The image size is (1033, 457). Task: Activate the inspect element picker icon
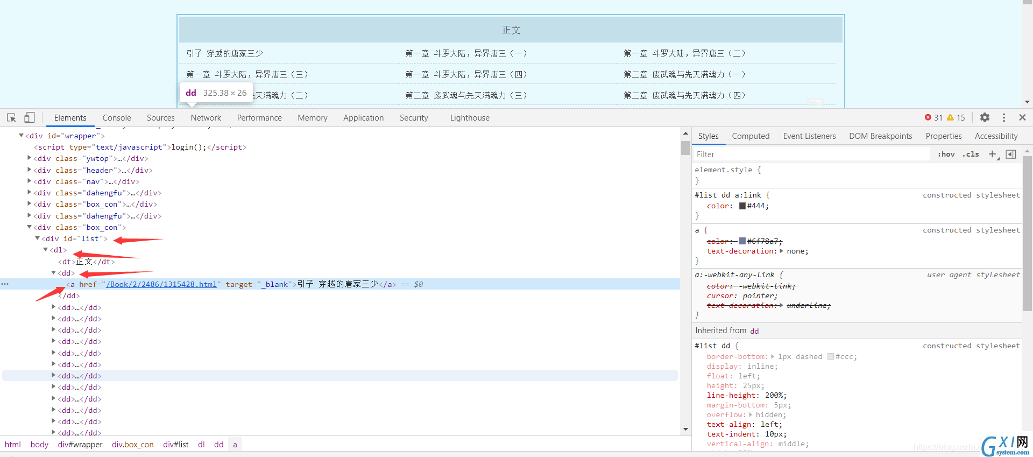(11, 117)
